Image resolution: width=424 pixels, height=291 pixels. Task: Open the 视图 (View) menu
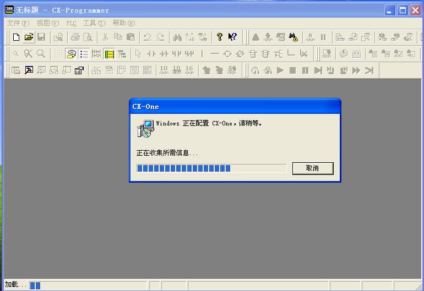click(47, 23)
